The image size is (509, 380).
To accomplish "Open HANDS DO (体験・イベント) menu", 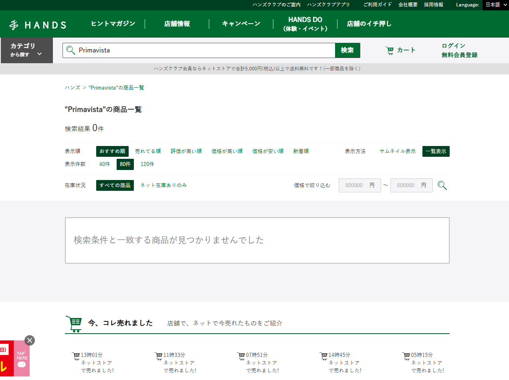I will click(x=305, y=24).
